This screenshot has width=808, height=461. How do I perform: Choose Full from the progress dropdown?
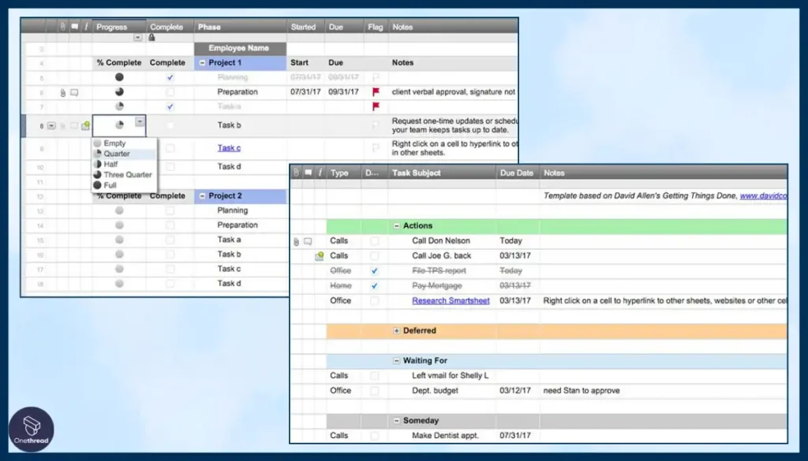[124, 185]
